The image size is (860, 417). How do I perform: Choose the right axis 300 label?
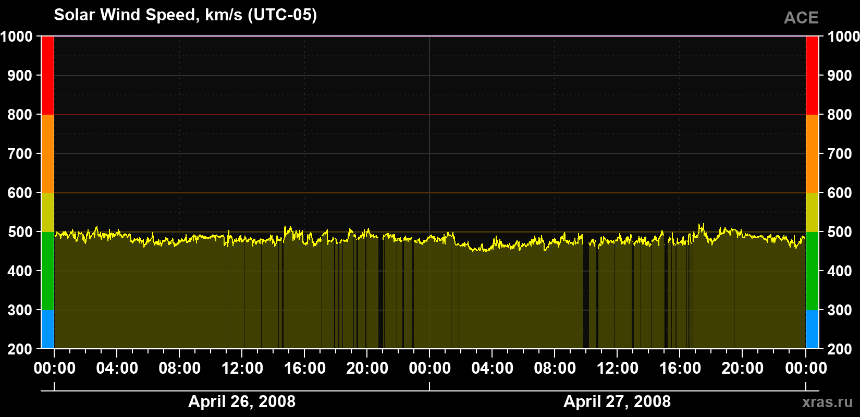[840, 310]
